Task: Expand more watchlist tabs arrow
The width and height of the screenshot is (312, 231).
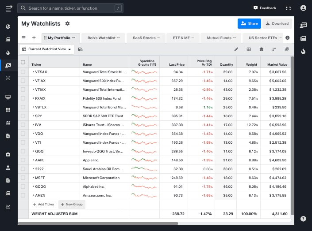Action: 287,38
